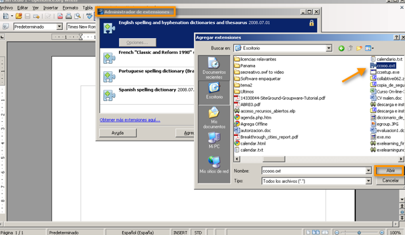Click the New document icon in Writer toolbar
The height and width of the screenshot is (235, 405).
pyautogui.click(x=6, y=17)
